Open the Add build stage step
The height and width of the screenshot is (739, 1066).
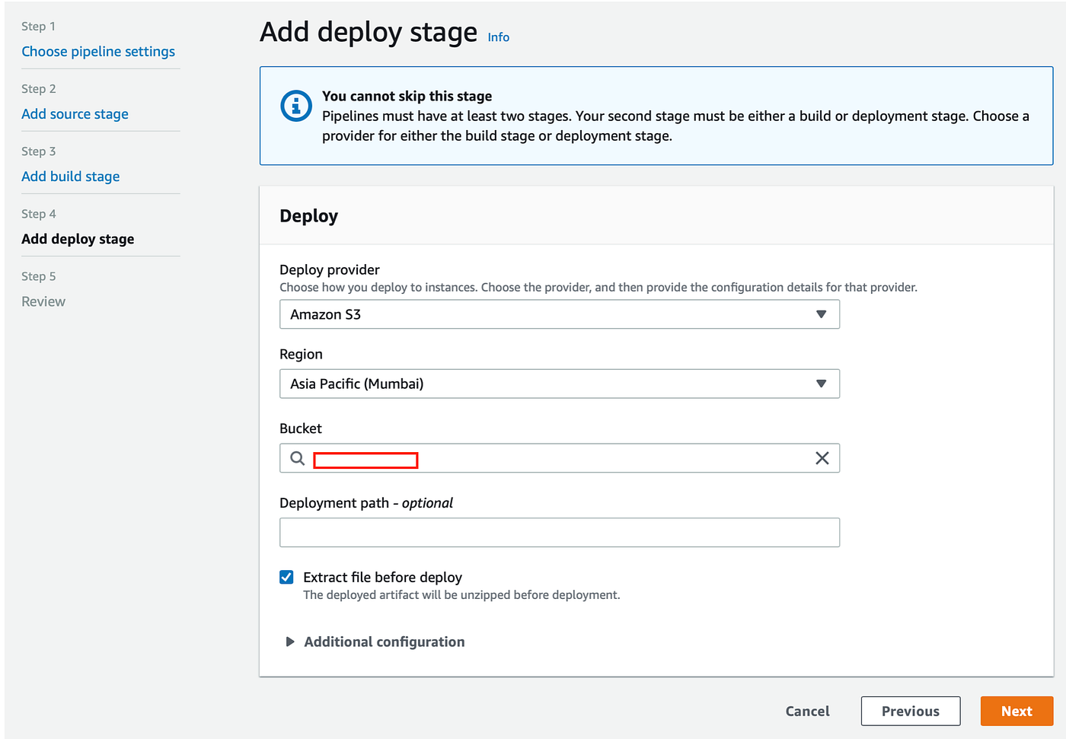click(x=70, y=176)
